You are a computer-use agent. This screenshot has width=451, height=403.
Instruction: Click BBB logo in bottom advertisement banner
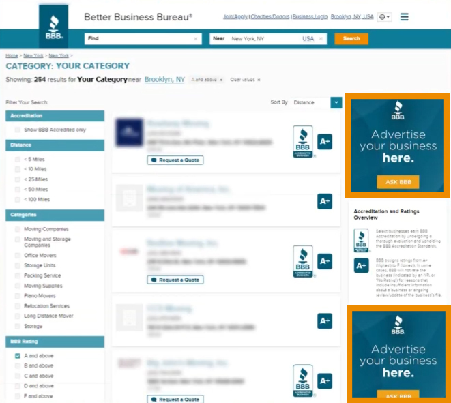click(398, 325)
